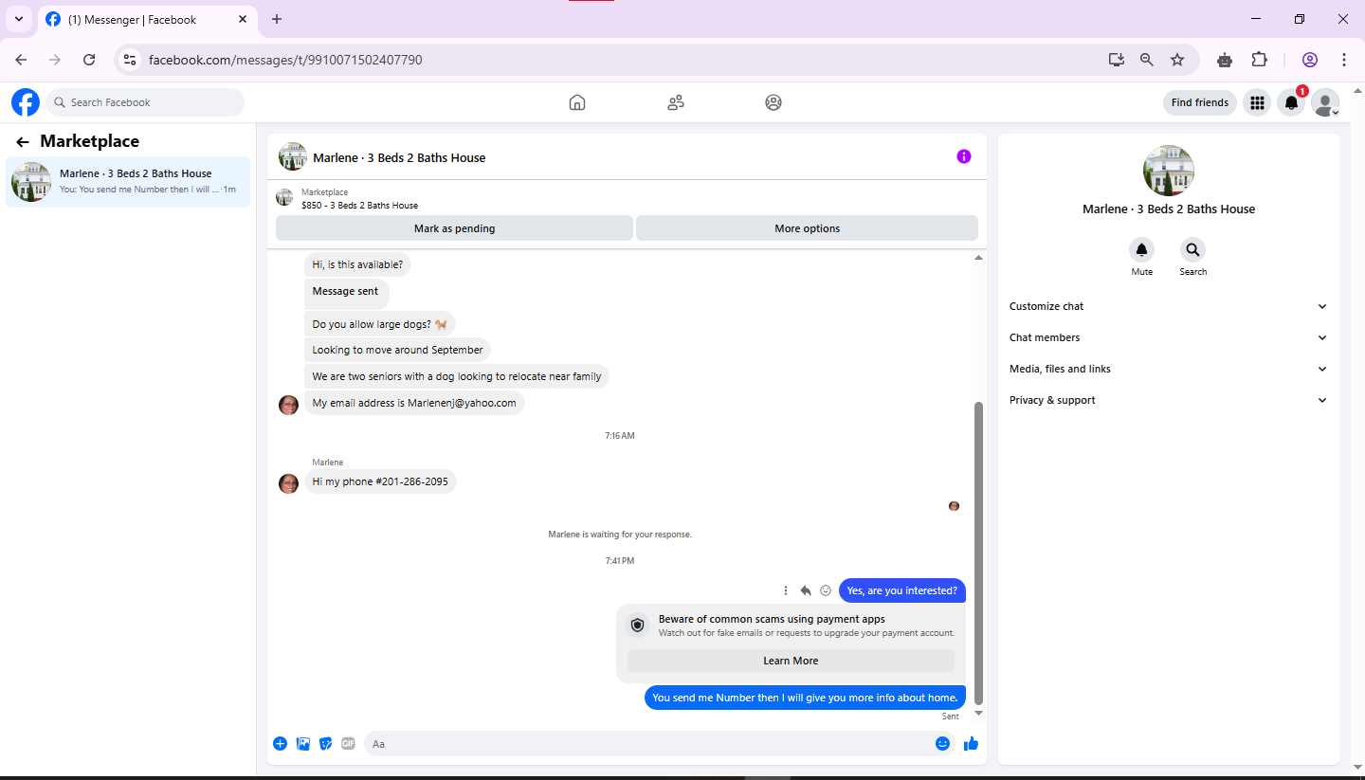This screenshot has height=780, width=1365.
Task: React to 'Yes, are you interested?' message
Action: [x=826, y=590]
